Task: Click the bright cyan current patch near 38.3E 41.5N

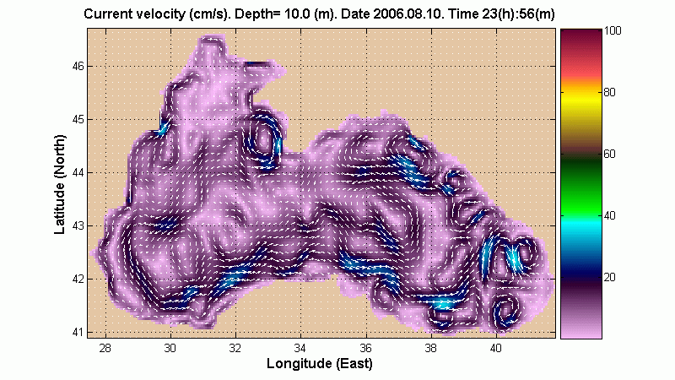Action: (x=444, y=304)
